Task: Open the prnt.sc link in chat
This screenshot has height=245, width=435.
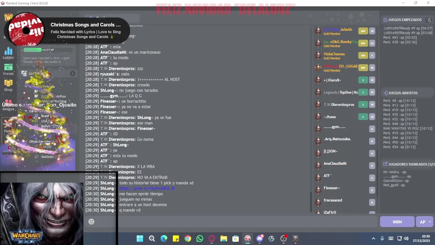Action: (x=147, y=188)
